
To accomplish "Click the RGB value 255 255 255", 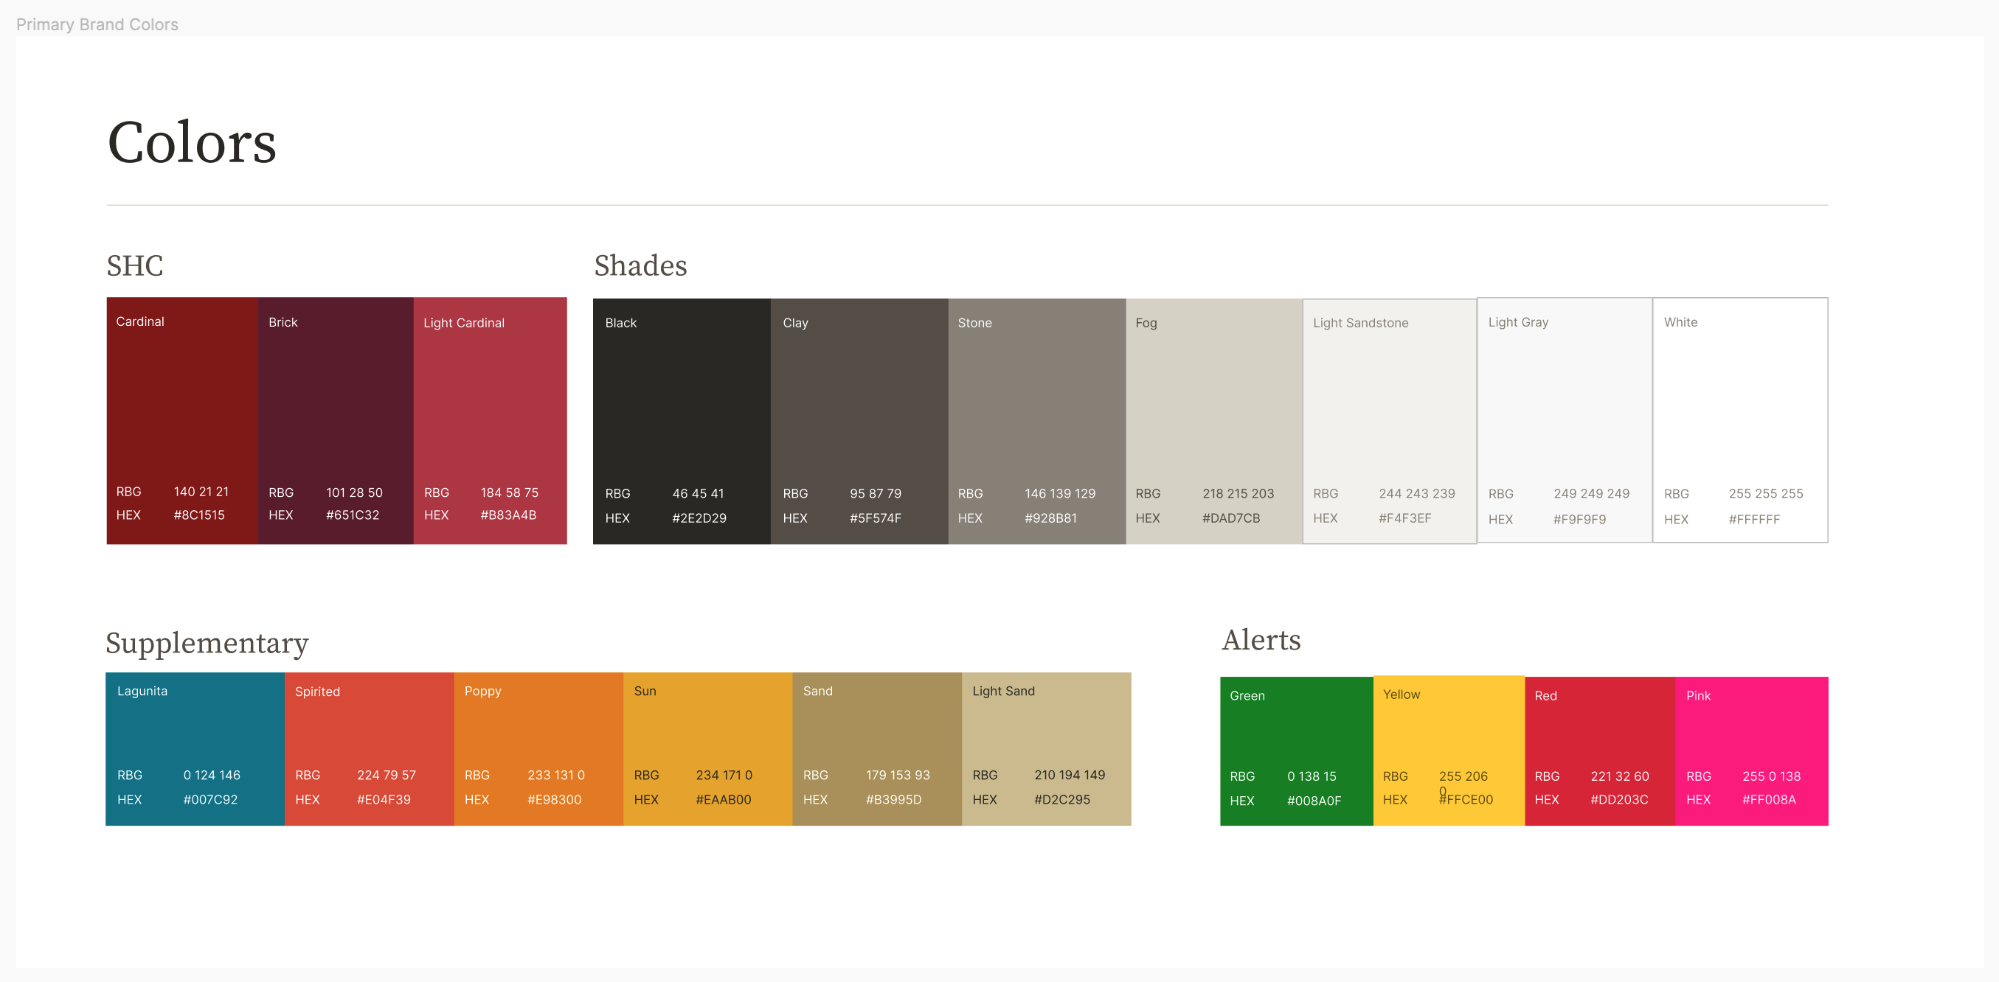I will (x=1765, y=493).
